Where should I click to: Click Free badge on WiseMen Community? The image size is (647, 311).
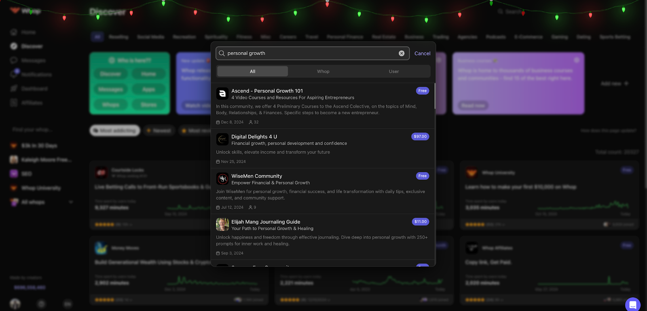pos(423,176)
